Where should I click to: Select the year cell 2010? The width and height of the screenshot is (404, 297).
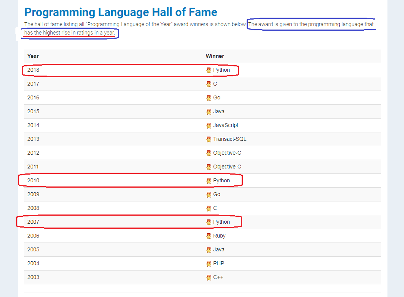33,180
